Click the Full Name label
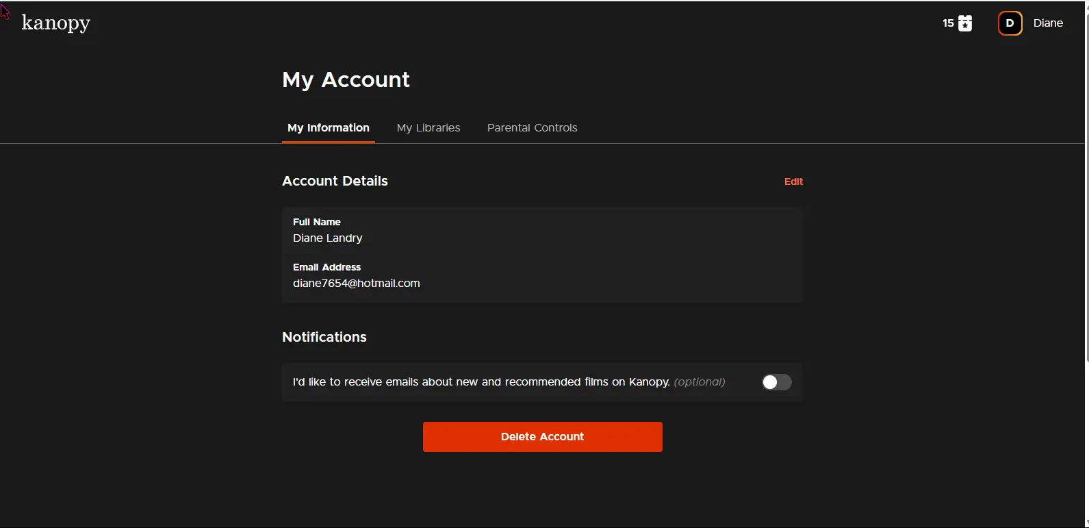This screenshot has width=1089, height=528. [317, 222]
